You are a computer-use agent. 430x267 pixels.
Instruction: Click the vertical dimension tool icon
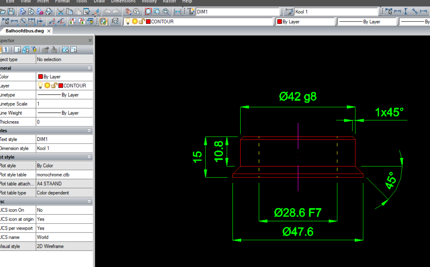pos(406,12)
